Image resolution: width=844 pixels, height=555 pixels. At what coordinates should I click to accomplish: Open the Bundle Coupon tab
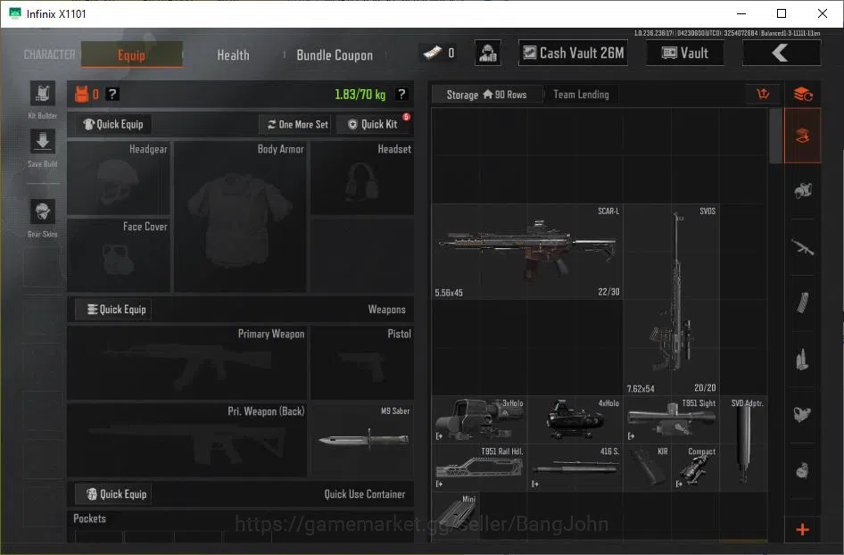tap(335, 55)
